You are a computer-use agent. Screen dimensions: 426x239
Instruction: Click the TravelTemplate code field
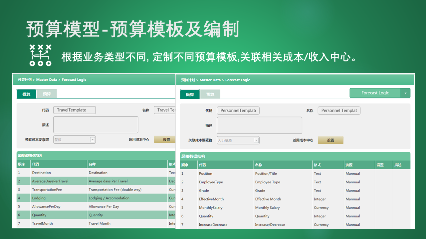coord(75,110)
